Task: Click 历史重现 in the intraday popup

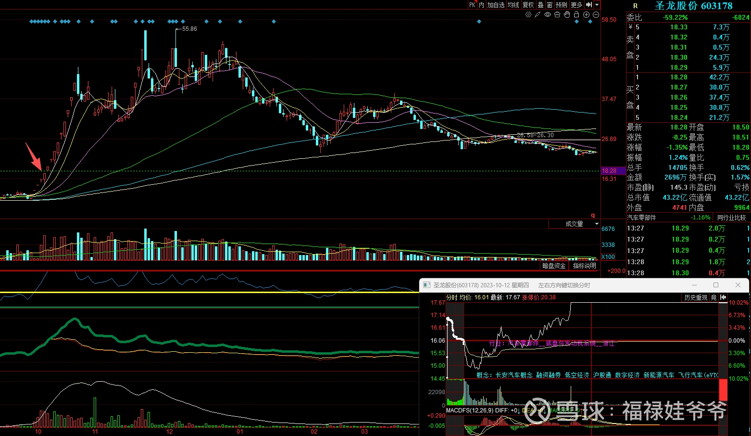Action: (x=696, y=297)
